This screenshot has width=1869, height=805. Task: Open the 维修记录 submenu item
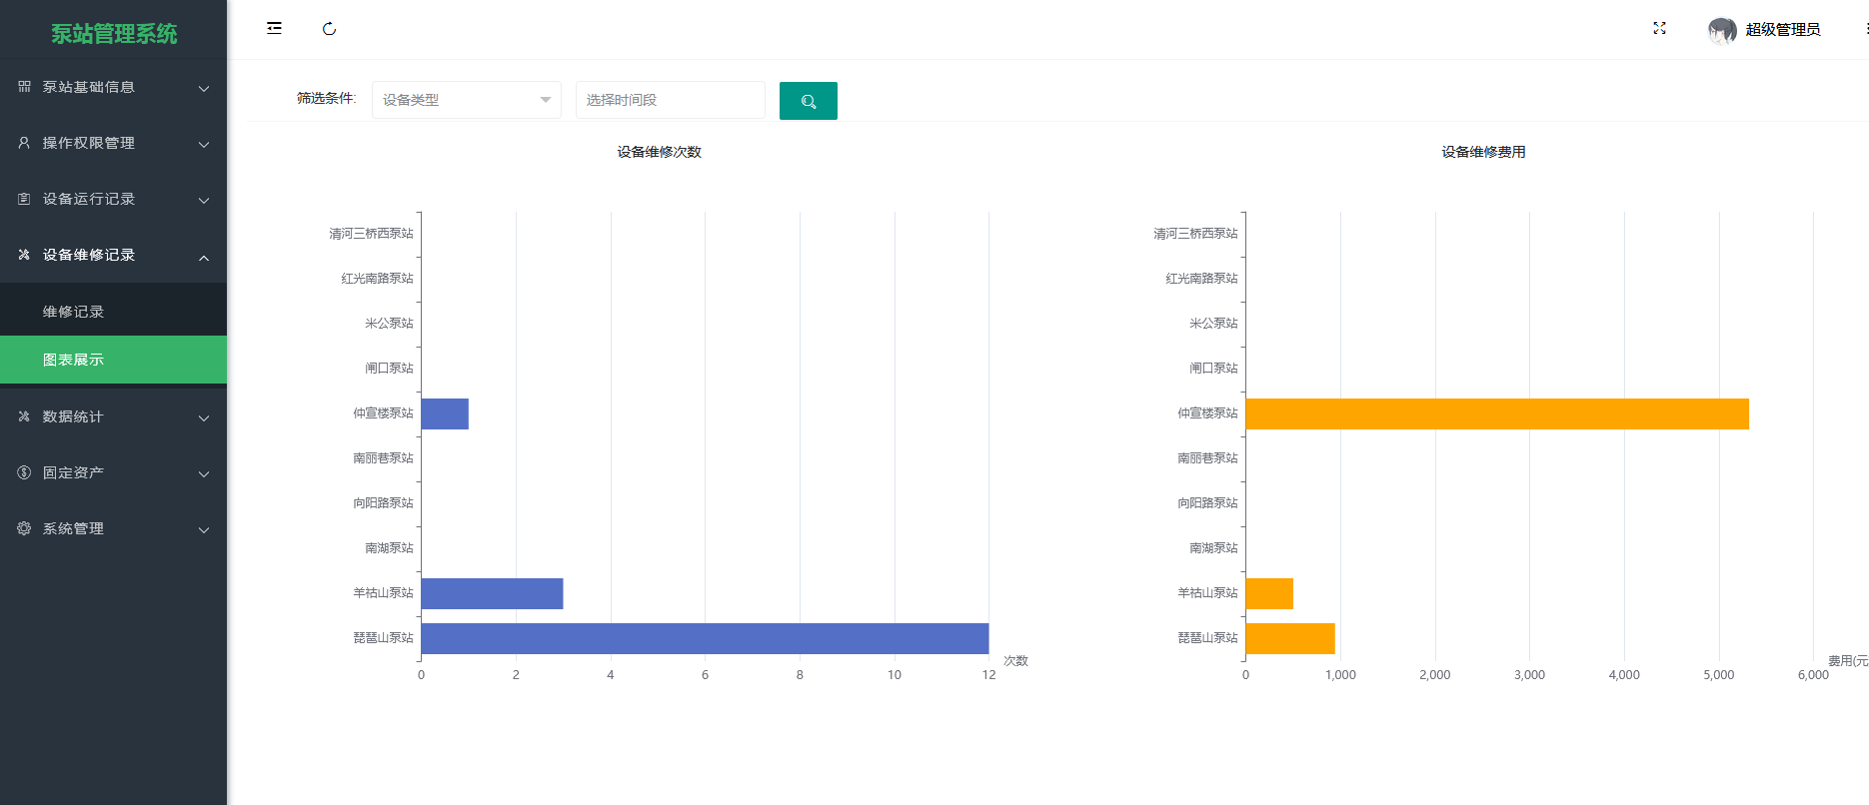coord(113,312)
